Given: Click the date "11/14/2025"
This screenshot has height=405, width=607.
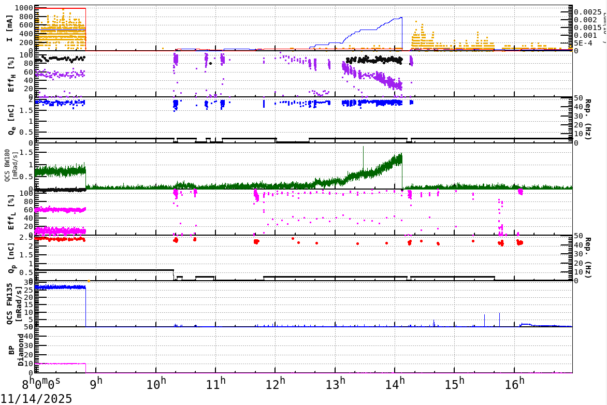Looking at the screenshot, I should [36, 398].
